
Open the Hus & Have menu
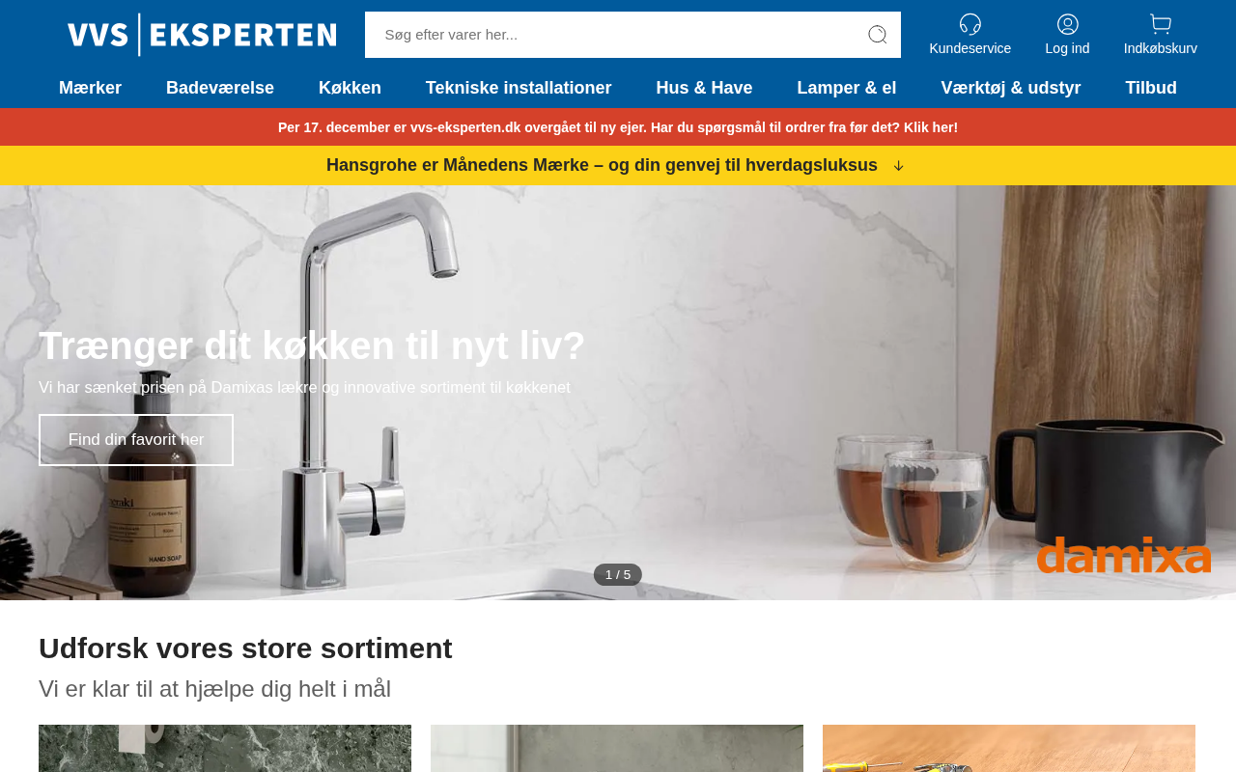[x=704, y=88]
